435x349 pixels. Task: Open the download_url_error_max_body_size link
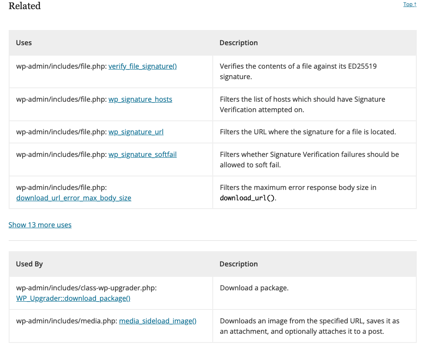click(74, 198)
